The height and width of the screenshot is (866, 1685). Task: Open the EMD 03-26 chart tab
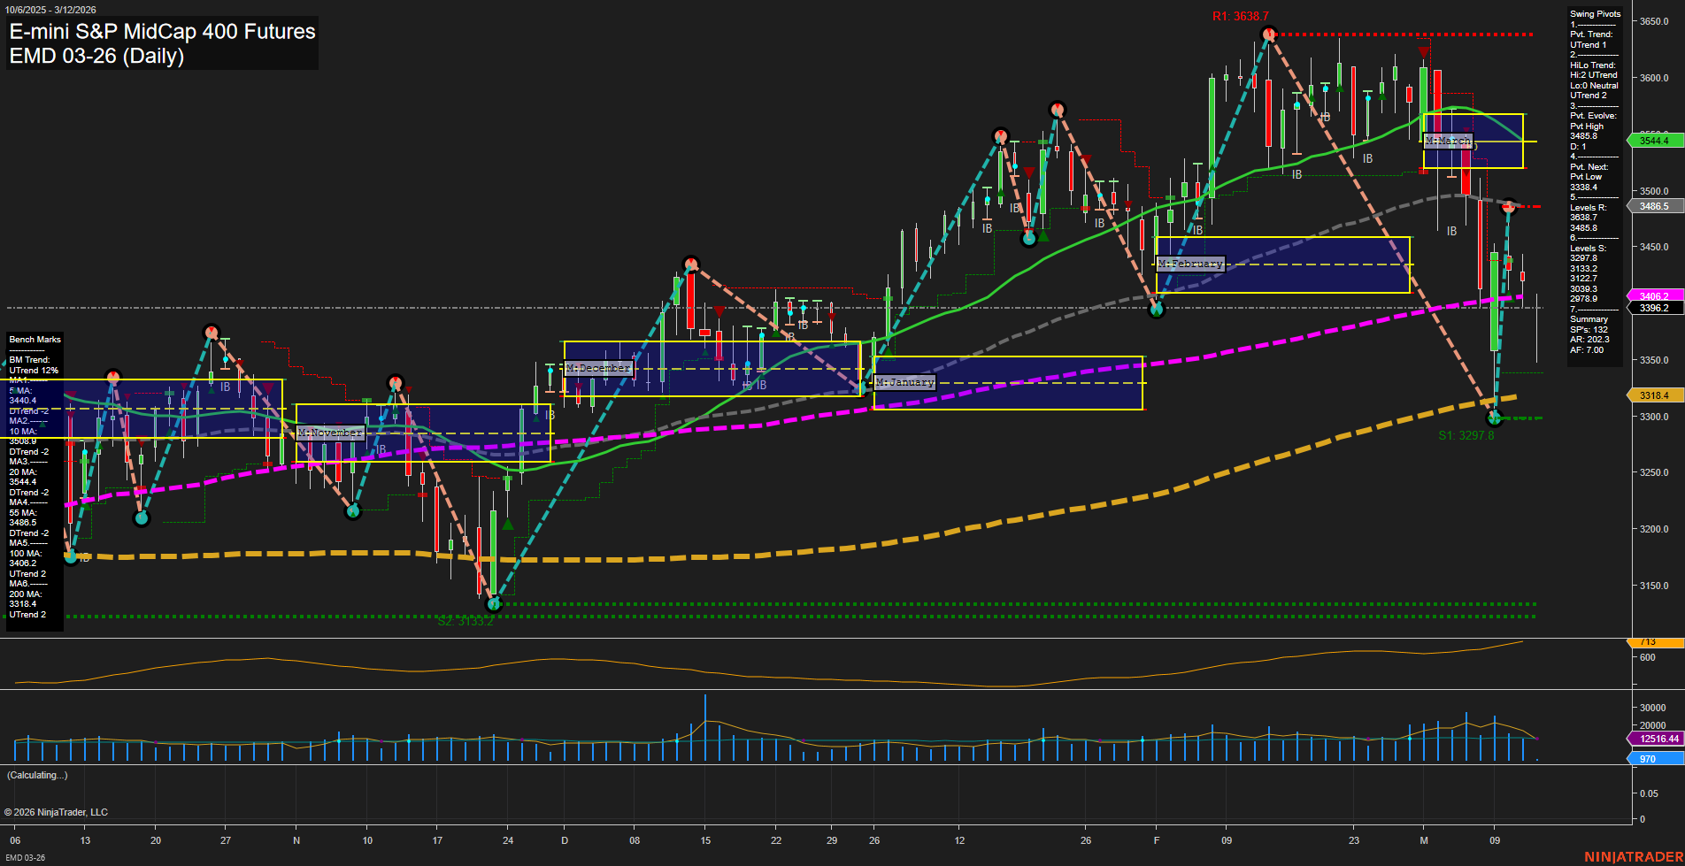click(x=24, y=857)
